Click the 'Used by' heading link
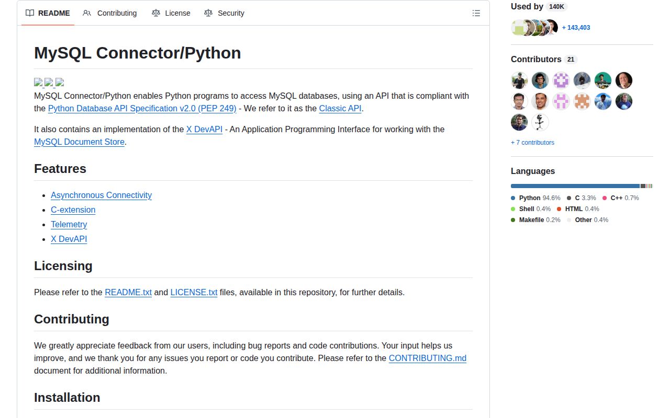Screen dimensions: 670x418 (x=539, y=6)
